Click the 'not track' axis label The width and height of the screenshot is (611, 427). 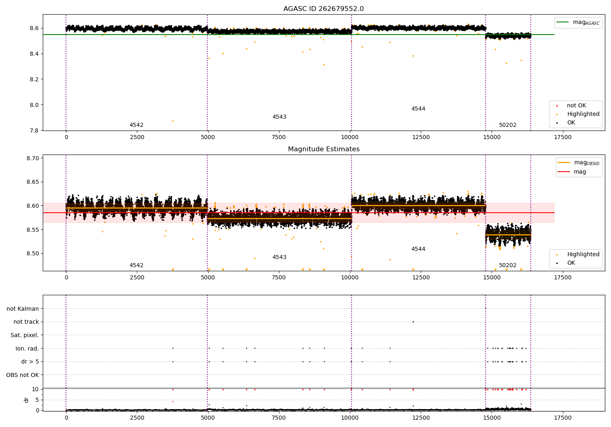click(26, 322)
